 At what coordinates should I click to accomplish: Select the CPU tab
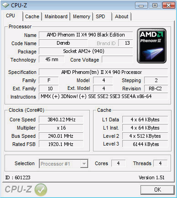10,16
